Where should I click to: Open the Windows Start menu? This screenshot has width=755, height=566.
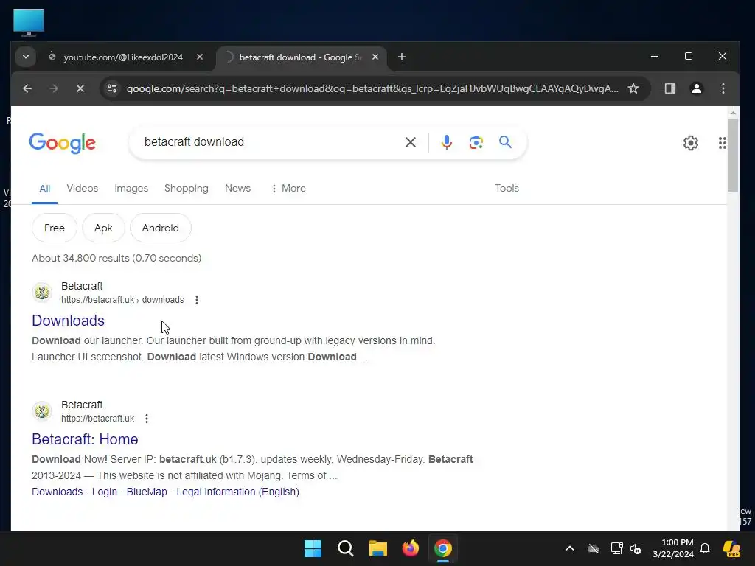(x=313, y=548)
